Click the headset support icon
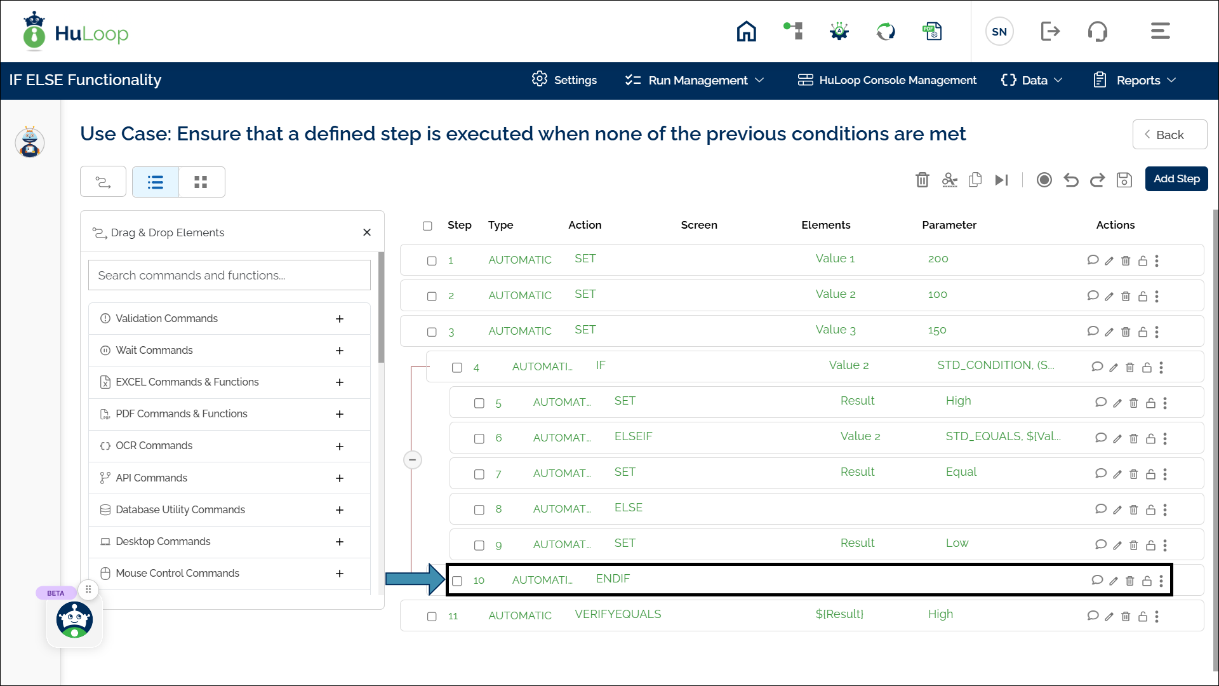This screenshot has height=686, width=1219. point(1097,31)
